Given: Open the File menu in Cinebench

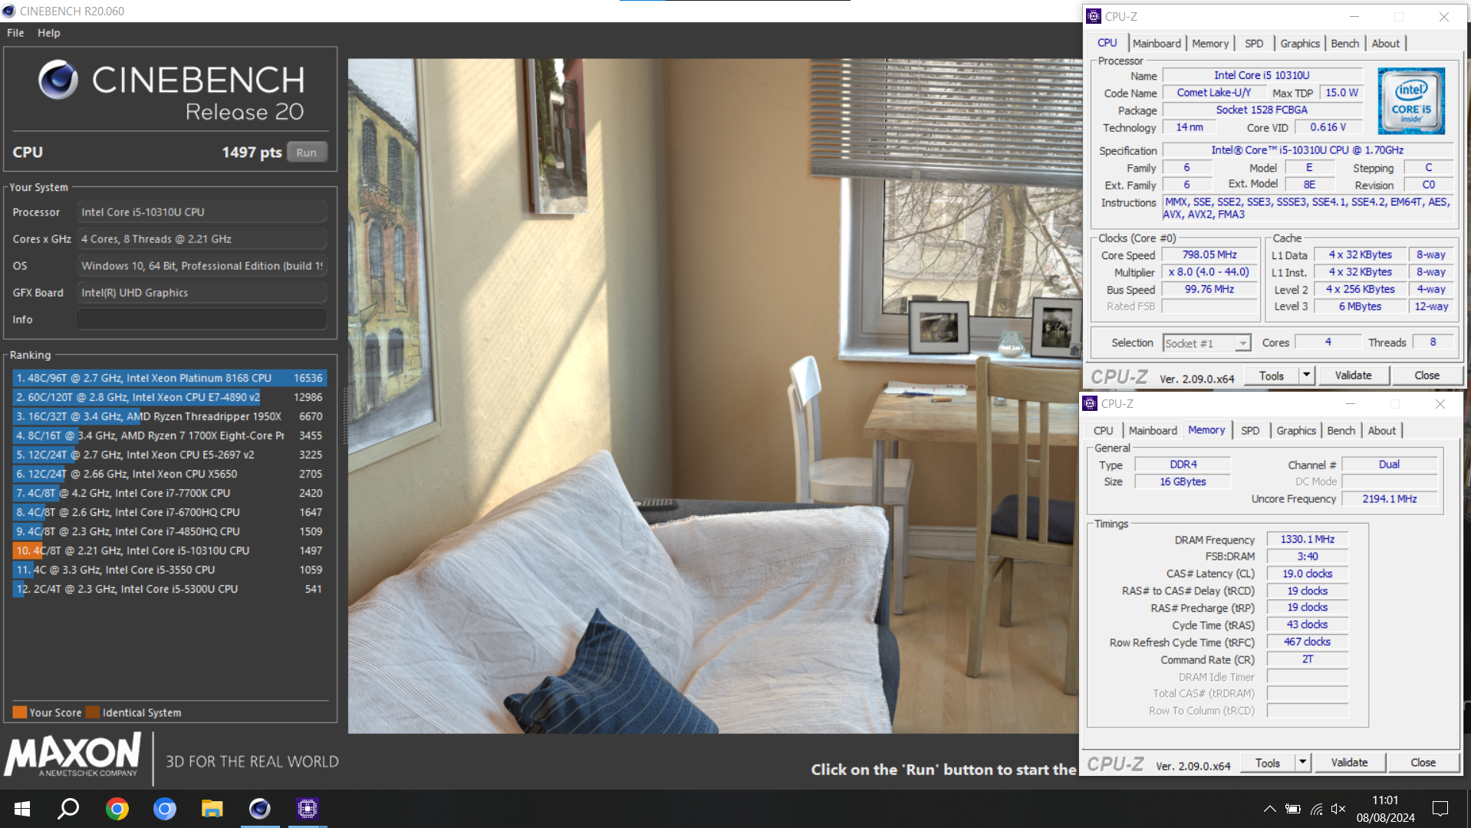Looking at the screenshot, I should (x=15, y=33).
